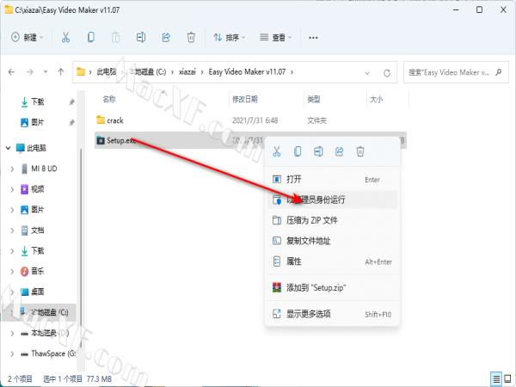Expand the 视频 tree node
This screenshot has height=387, width=516.
click(12, 189)
